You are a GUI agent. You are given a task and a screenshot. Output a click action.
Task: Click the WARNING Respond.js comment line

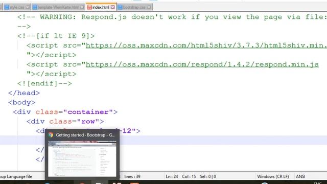click(172, 17)
